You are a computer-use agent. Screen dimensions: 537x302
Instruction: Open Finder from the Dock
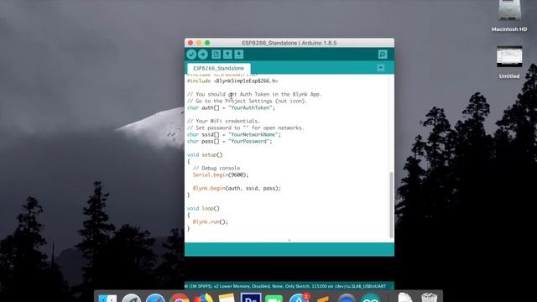(107, 298)
